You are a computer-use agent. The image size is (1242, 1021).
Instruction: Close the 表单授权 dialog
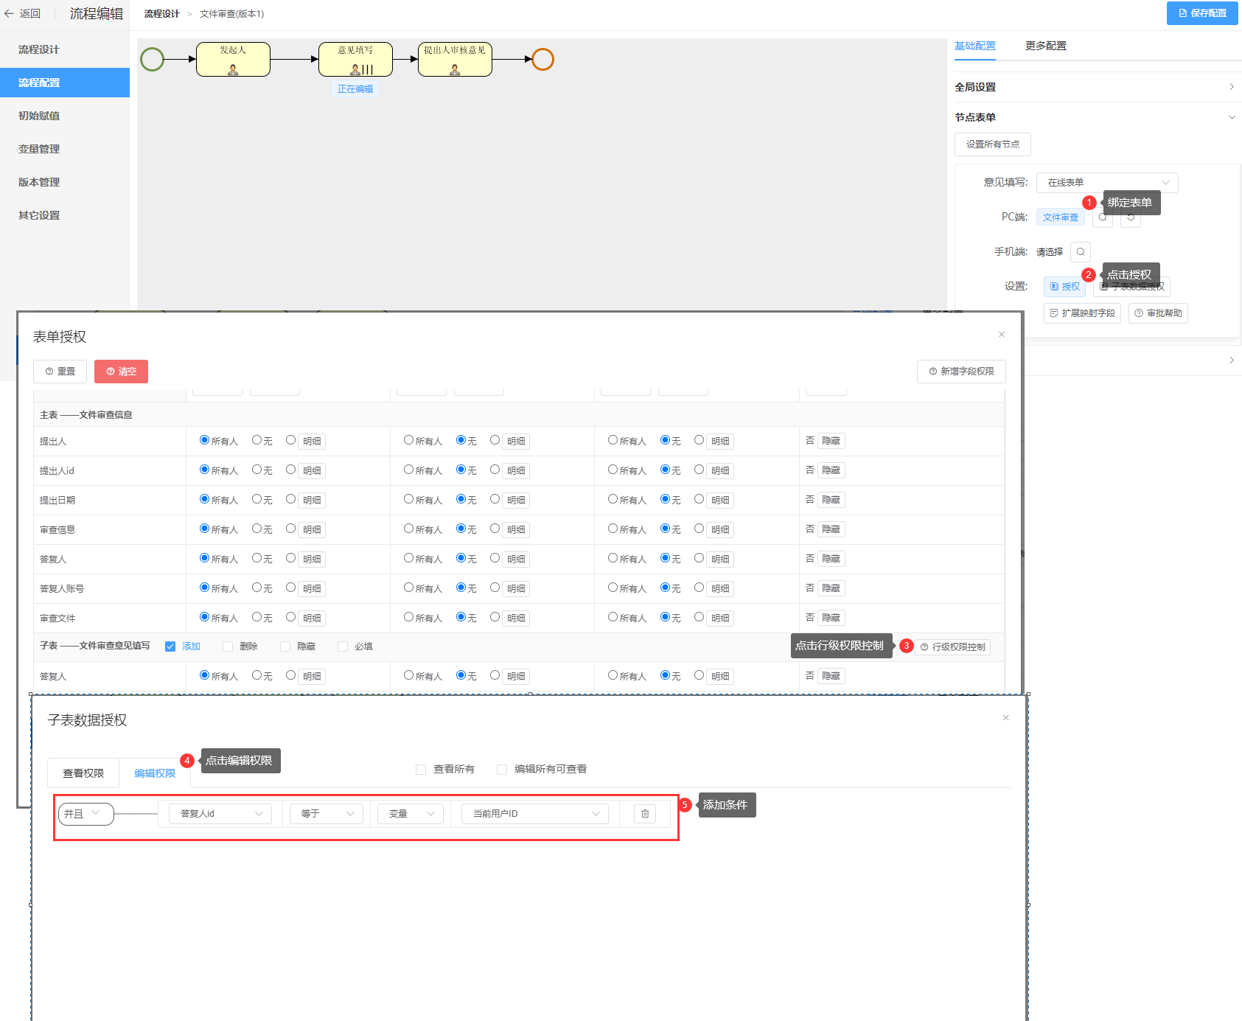1002,335
